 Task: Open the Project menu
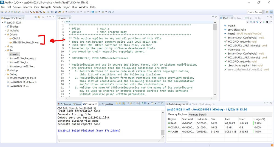click(66, 7)
